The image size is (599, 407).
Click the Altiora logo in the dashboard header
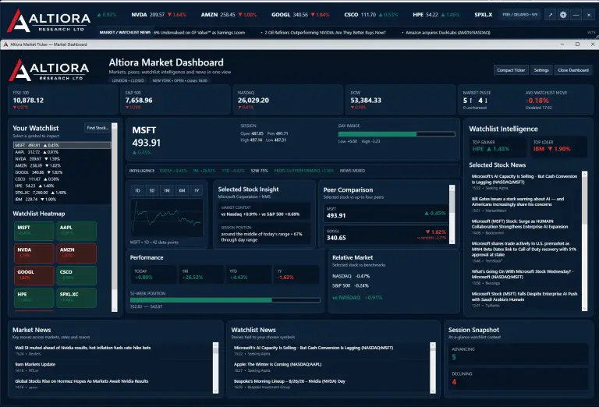(49, 70)
